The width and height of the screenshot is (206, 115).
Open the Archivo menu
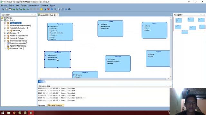(x=4, y=5)
